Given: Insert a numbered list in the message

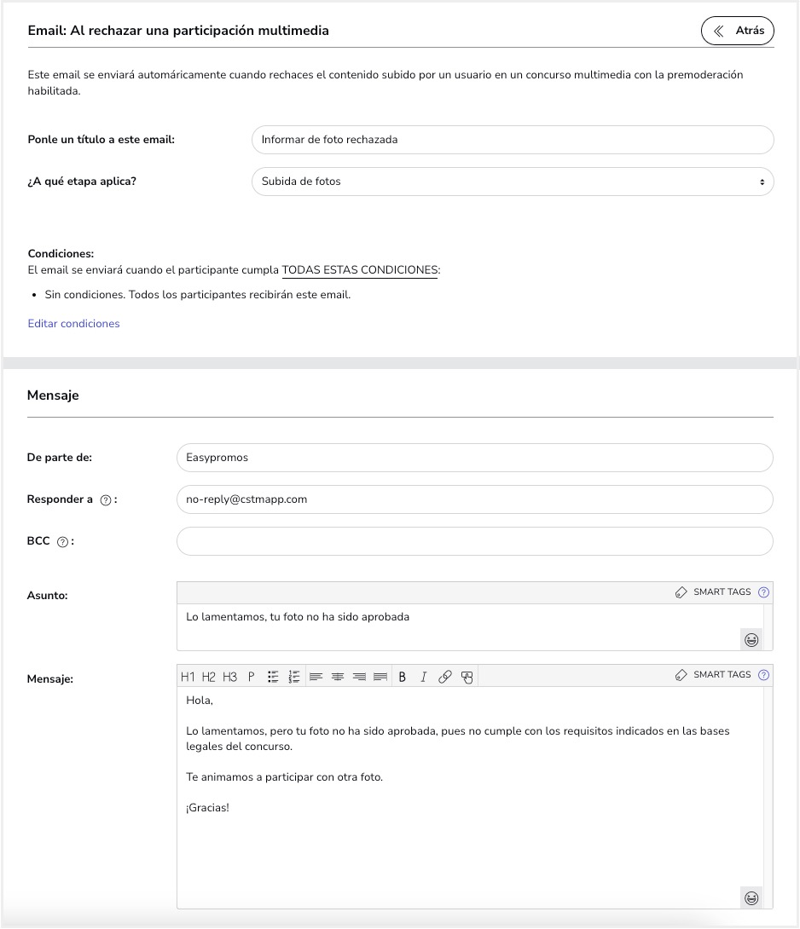Looking at the screenshot, I should [x=294, y=677].
